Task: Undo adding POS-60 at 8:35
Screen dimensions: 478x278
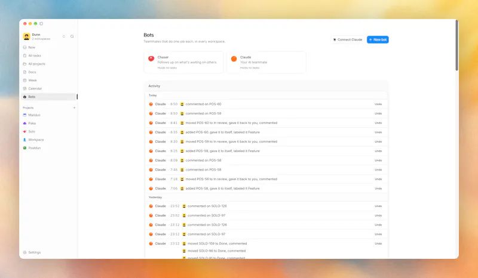Action: pos(378,132)
